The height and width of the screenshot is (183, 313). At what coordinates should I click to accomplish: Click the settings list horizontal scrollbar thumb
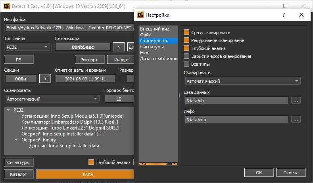click(156, 164)
